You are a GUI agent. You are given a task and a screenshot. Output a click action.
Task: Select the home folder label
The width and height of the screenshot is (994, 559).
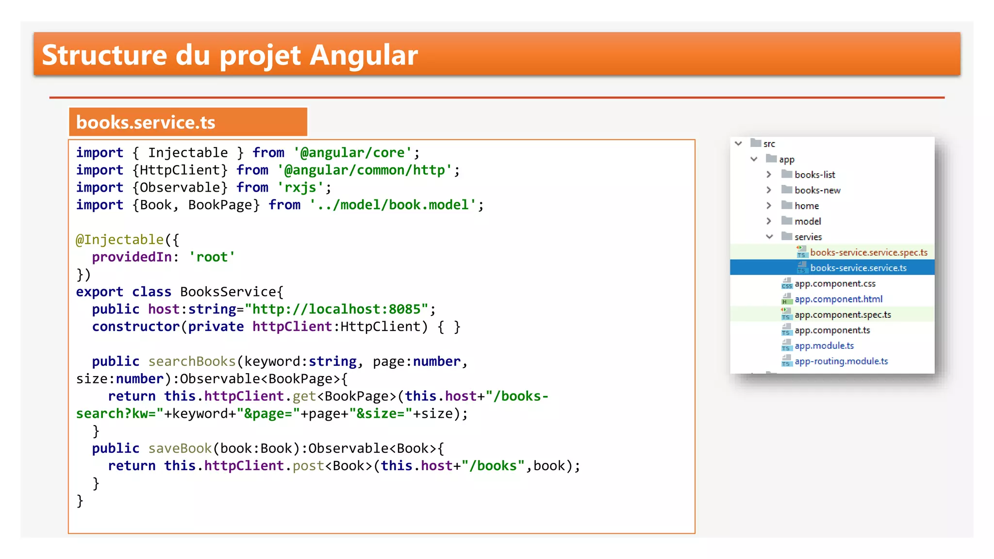[807, 206]
